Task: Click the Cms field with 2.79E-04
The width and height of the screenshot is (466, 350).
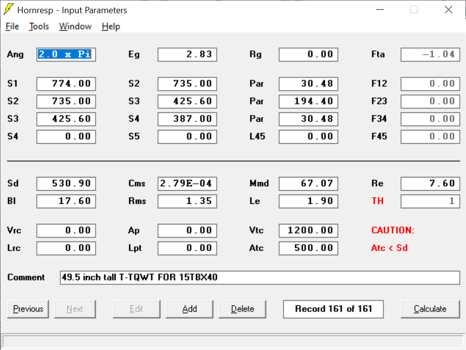Action: click(x=187, y=183)
